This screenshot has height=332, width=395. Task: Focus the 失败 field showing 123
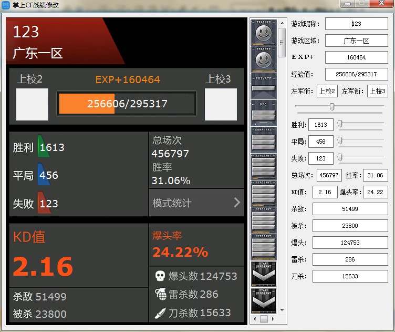[321, 158]
